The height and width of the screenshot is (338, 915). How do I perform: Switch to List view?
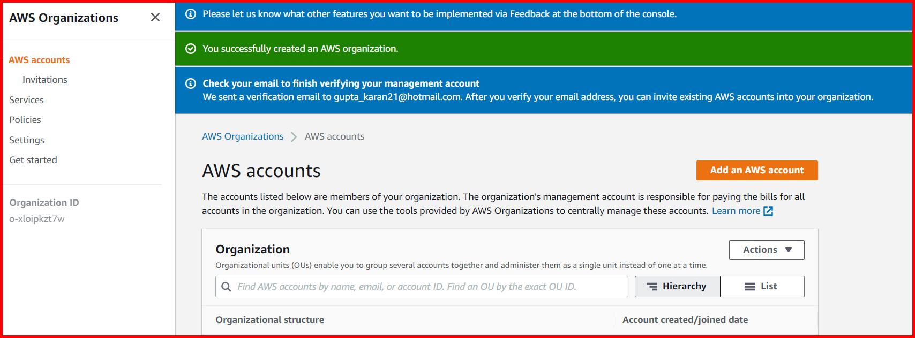coord(762,286)
